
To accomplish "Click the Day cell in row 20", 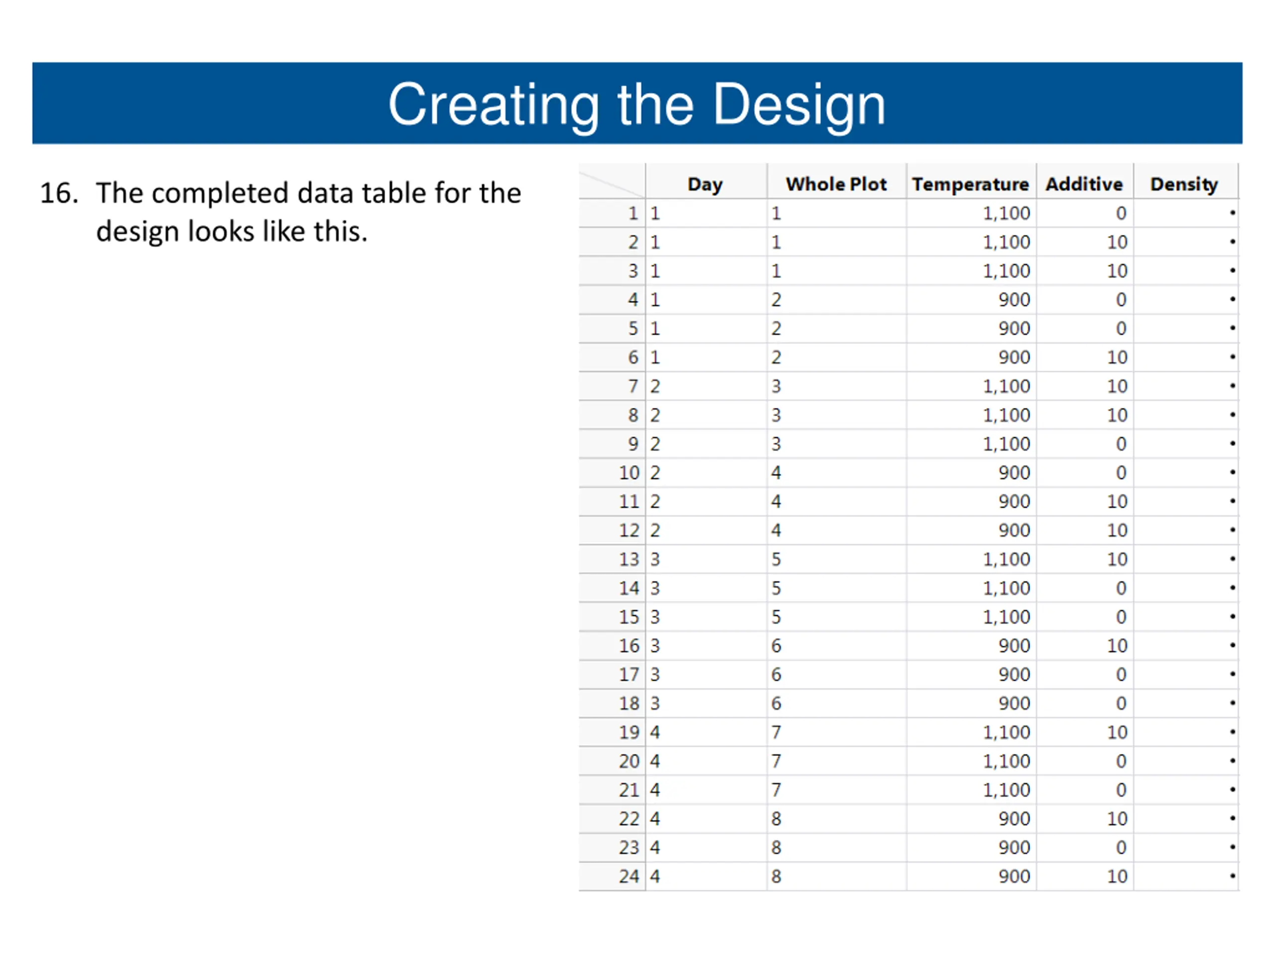I will coord(706,761).
